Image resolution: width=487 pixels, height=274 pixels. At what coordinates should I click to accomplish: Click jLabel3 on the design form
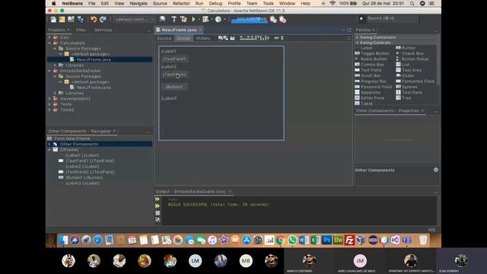(169, 98)
